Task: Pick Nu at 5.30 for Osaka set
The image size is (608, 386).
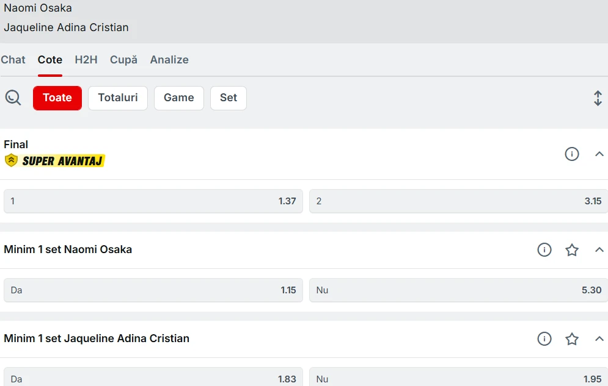Action: [x=458, y=290]
